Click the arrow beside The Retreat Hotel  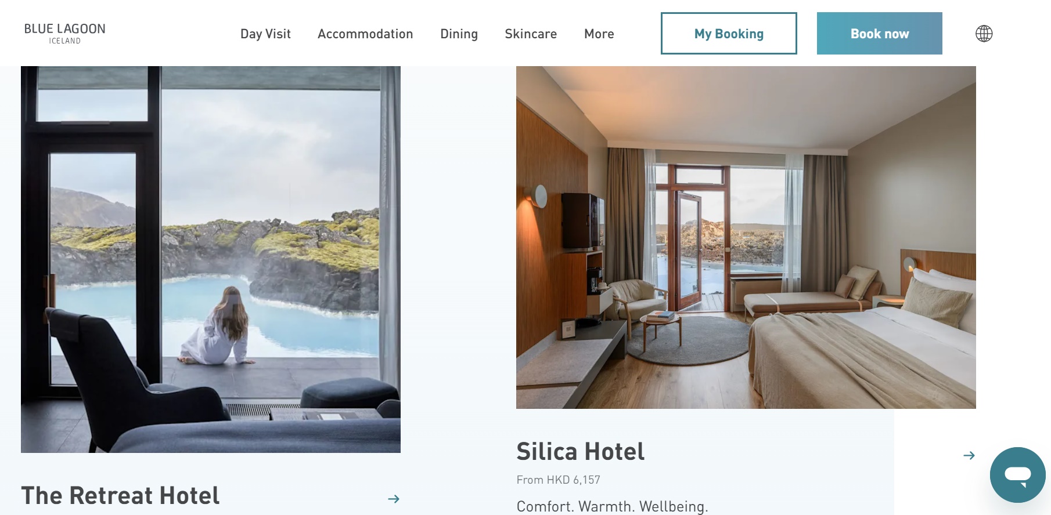click(394, 499)
